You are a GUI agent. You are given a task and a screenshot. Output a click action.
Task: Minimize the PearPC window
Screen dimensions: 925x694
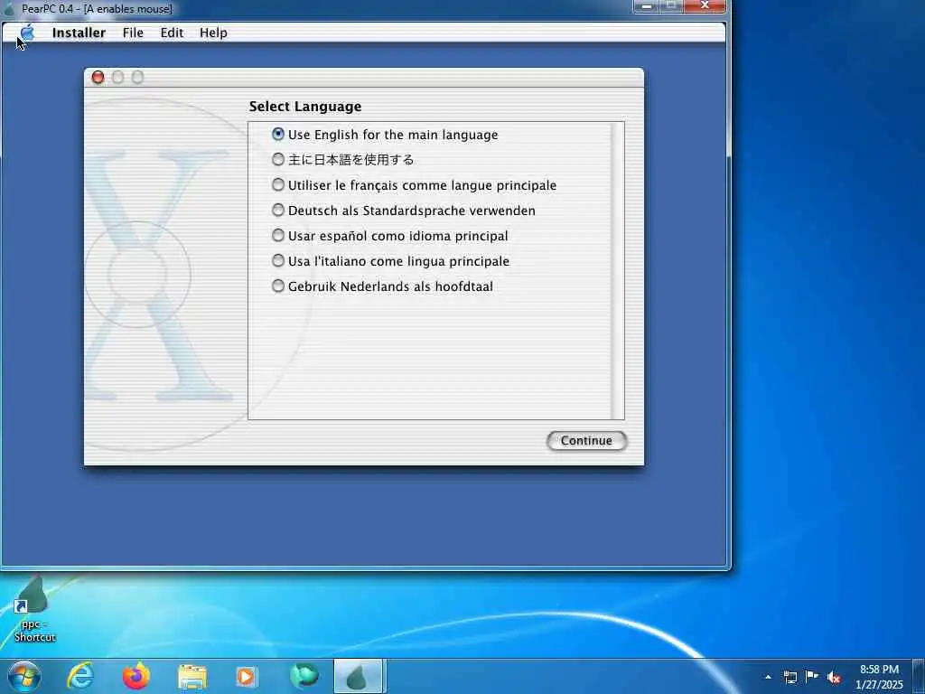pos(646,6)
